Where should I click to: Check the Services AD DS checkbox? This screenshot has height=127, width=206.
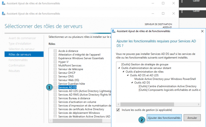click(x=55, y=87)
